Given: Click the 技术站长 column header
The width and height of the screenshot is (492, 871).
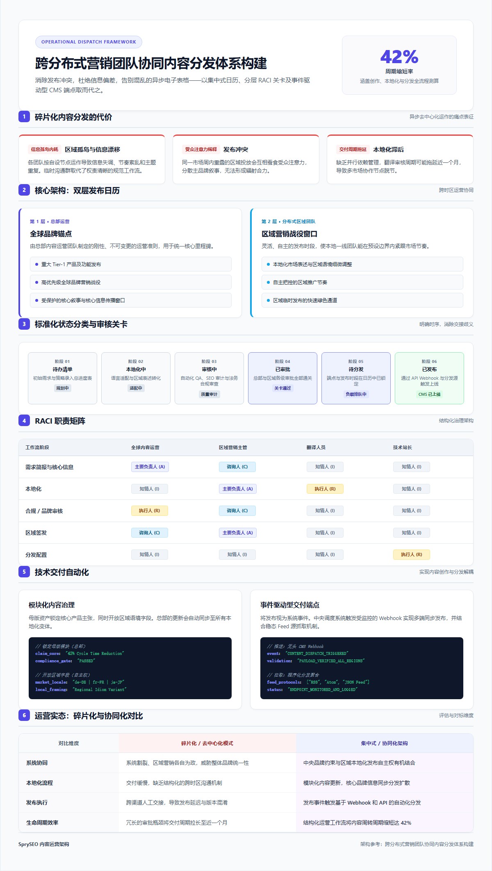Looking at the screenshot, I should 402,447.
